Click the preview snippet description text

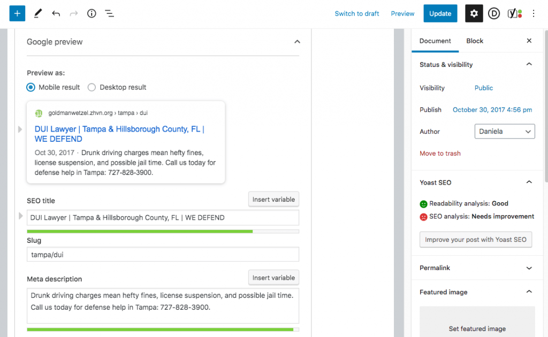(125, 163)
